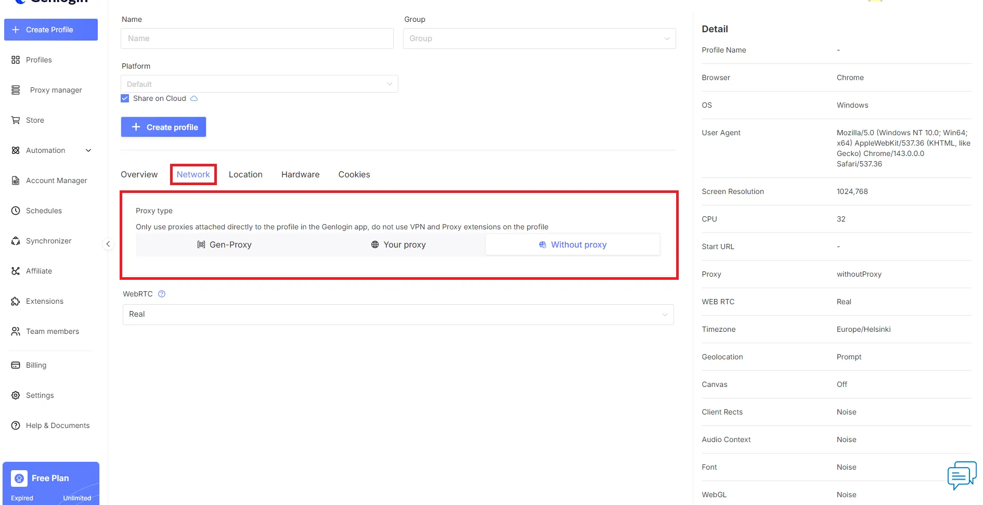The height and width of the screenshot is (505, 983).
Task: Click the Create Profile sidebar button
Action: [51, 30]
